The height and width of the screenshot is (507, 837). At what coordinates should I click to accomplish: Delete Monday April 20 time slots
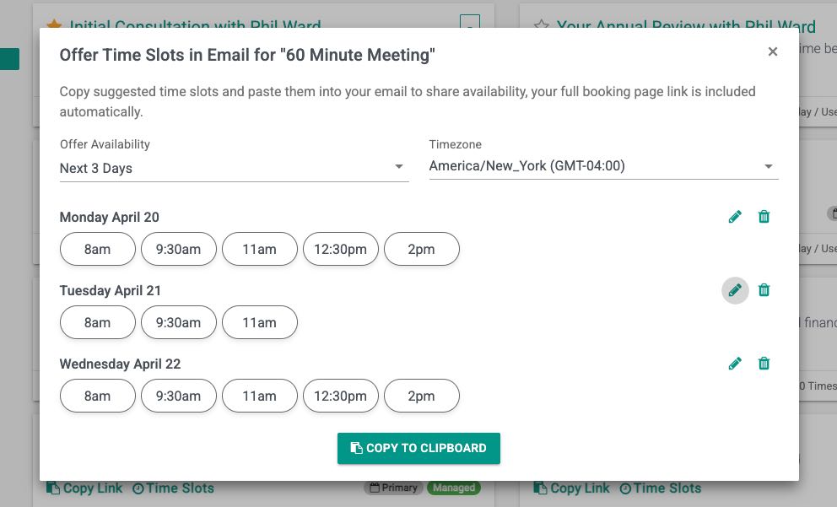click(x=764, y=217)
